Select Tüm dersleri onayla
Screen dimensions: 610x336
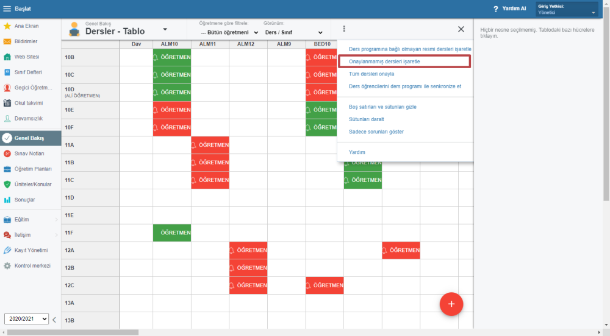(371, 74)
